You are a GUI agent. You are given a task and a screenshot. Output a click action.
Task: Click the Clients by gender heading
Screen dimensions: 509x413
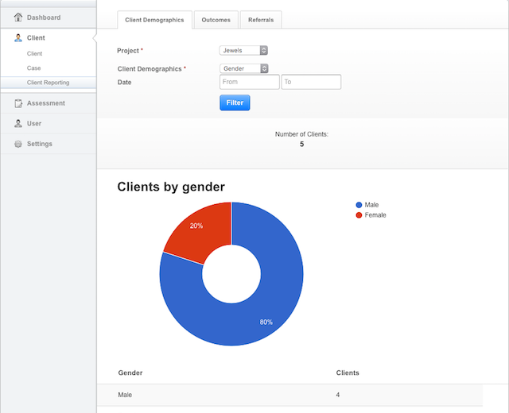point(171,187)
